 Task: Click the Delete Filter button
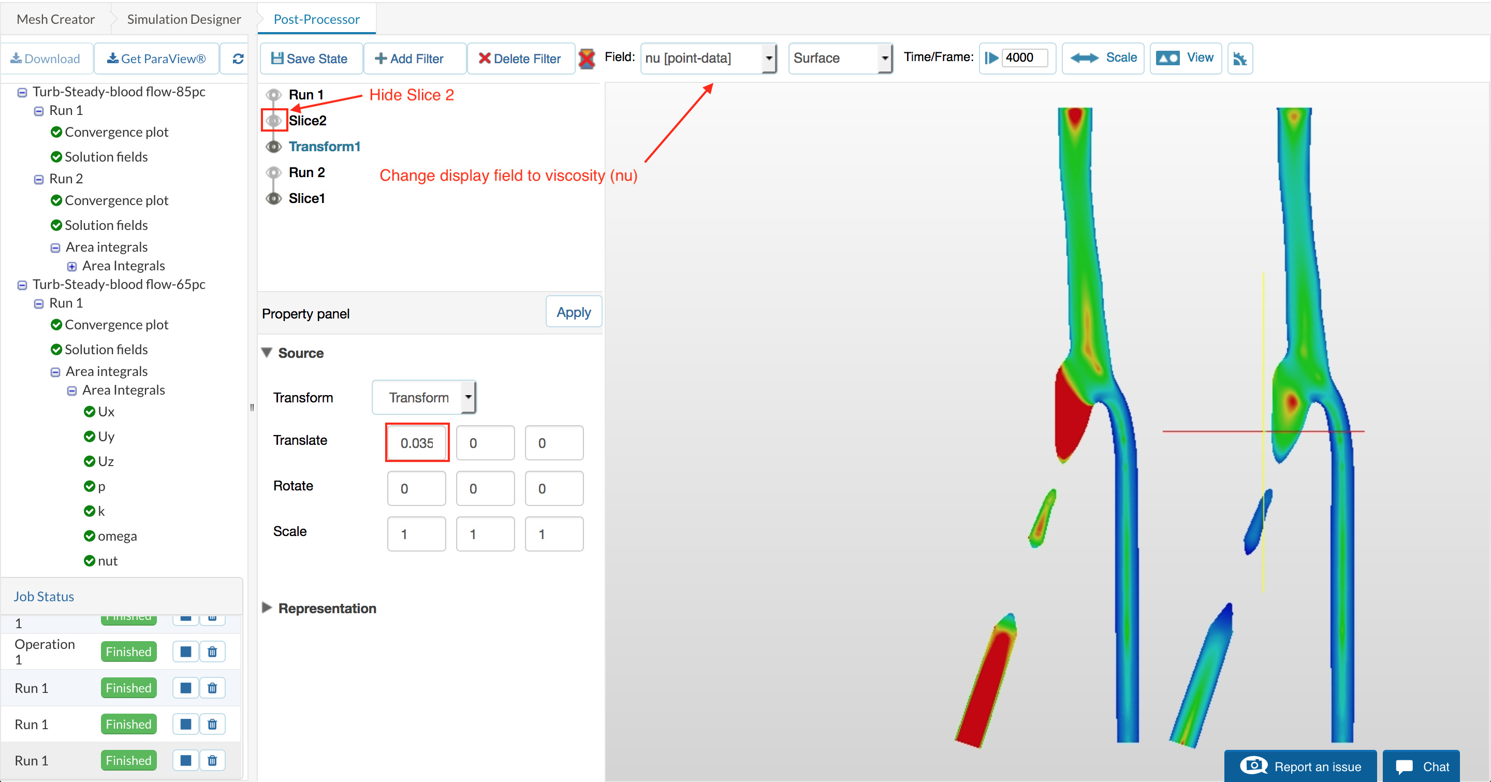point(520,59)
